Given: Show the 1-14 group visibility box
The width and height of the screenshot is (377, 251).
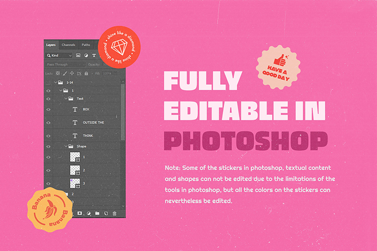Looking at the screenshot, I should click(x=48, y=83).
